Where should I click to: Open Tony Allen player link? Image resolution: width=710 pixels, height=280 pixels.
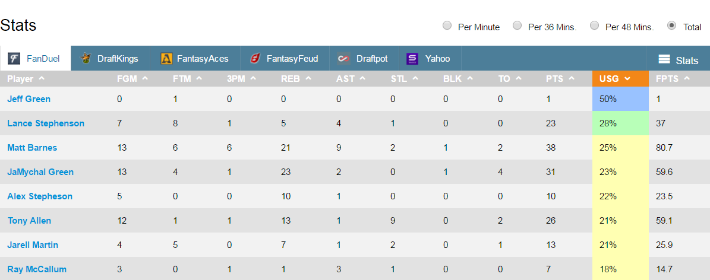(x=30, y=221)
